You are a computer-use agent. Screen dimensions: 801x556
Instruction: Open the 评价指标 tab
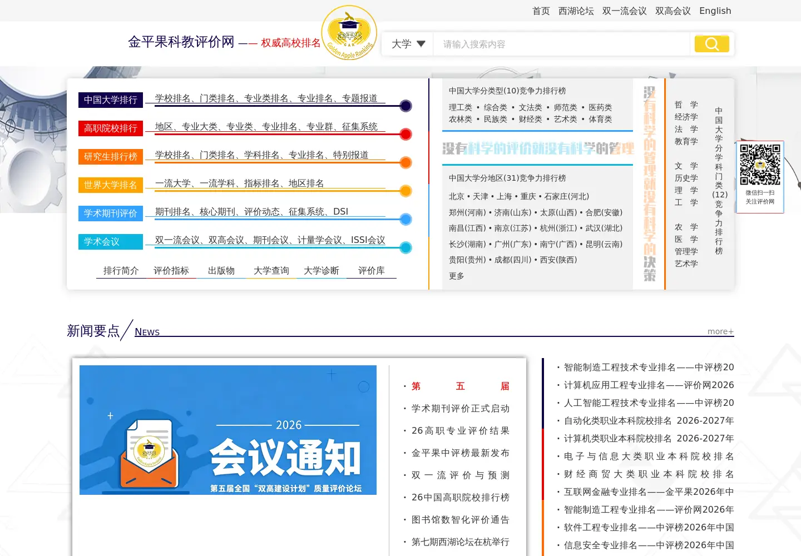tap(171, 270)
